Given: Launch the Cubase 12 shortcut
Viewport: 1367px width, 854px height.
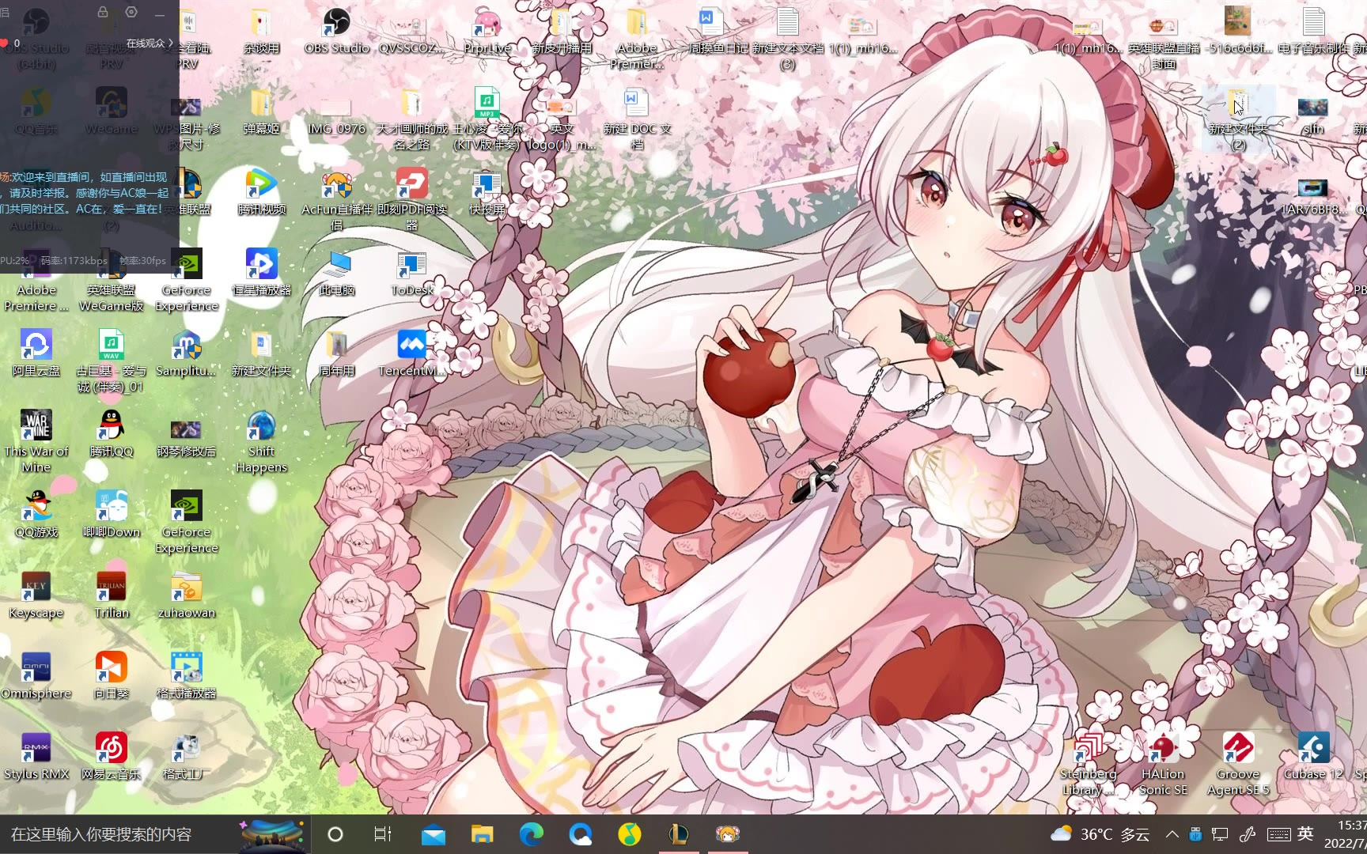Looking at the screenshot, I should (1313, 758).
